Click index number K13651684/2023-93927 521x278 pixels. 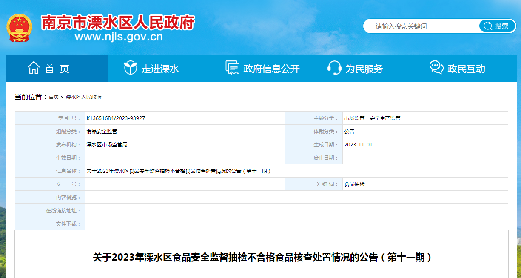click(116, 118)
